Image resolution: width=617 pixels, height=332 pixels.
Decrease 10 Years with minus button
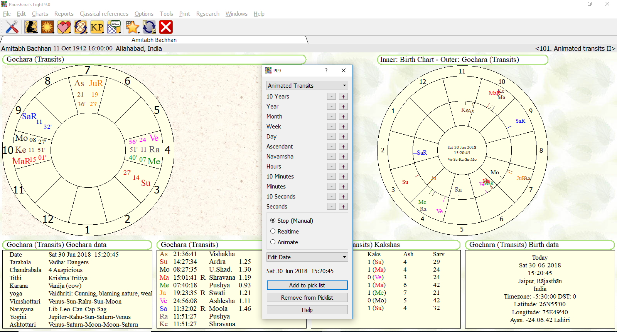pos(331,97)
